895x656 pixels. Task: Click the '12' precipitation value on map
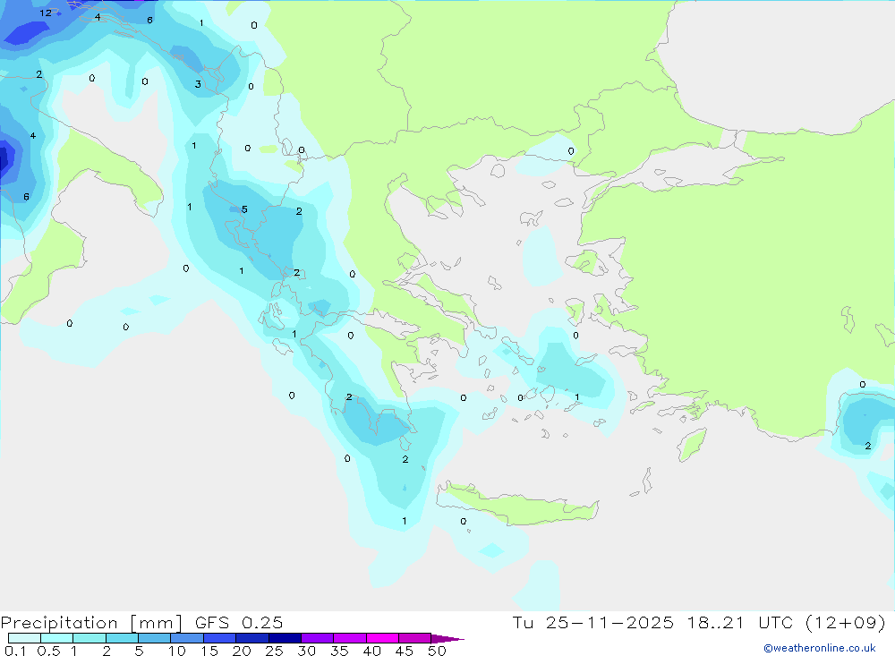46,13
